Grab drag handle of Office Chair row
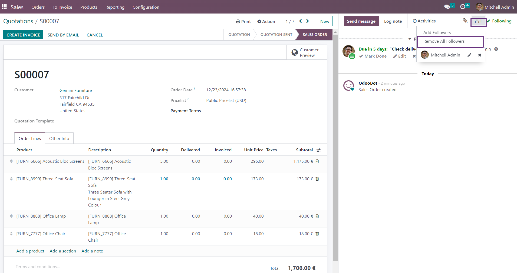The width and height of the screenshot is (517, 273). coord(11,234)
